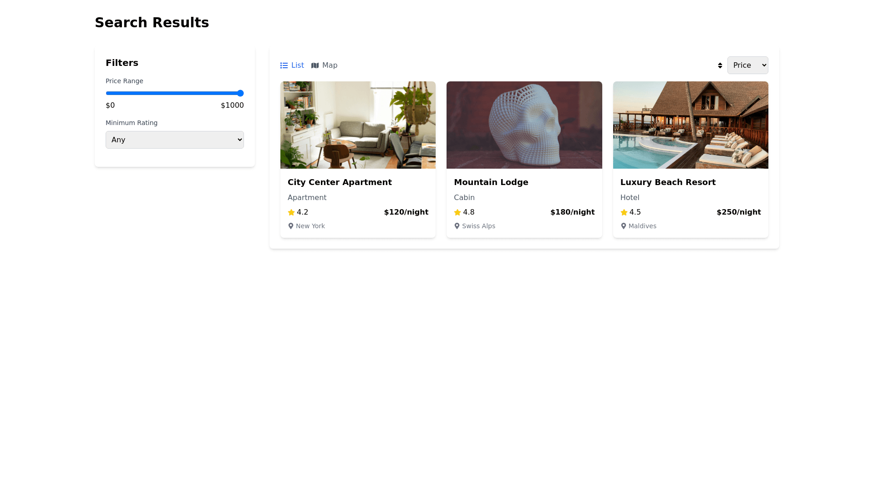The image size is (874, 491).
Task: Click the location pin next to Swiss Alps
Action: pos(457,226)
